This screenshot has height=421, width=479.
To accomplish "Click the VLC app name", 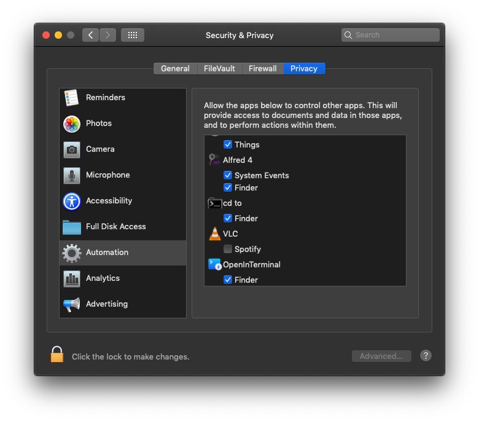I will [230, 234].
